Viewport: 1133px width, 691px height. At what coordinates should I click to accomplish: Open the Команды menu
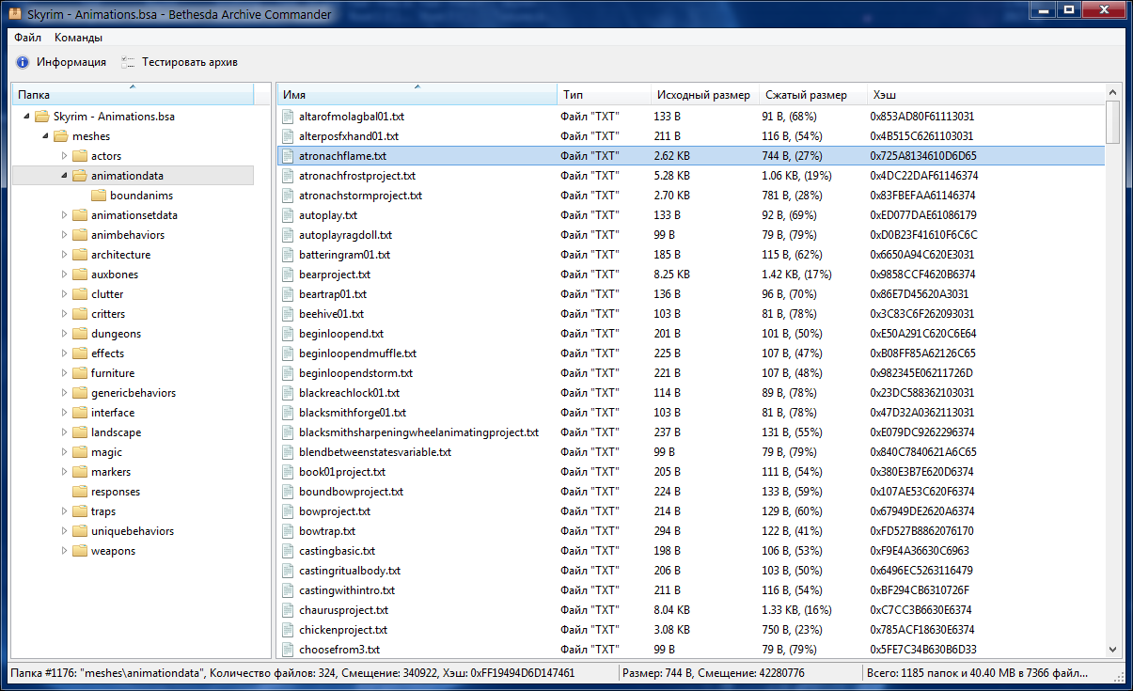tap(78, 38)
